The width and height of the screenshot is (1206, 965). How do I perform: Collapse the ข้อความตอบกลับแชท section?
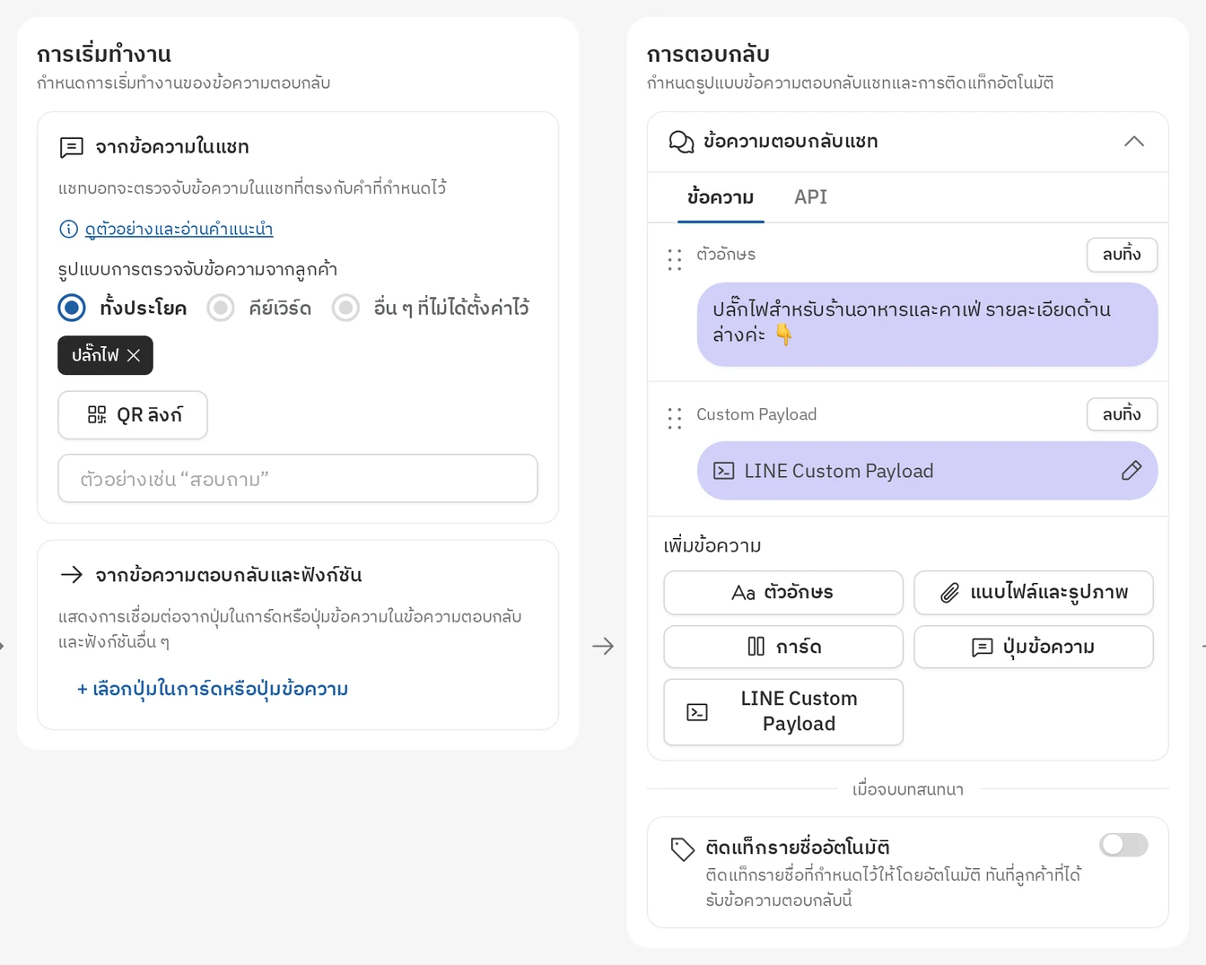pos(1134,142)
